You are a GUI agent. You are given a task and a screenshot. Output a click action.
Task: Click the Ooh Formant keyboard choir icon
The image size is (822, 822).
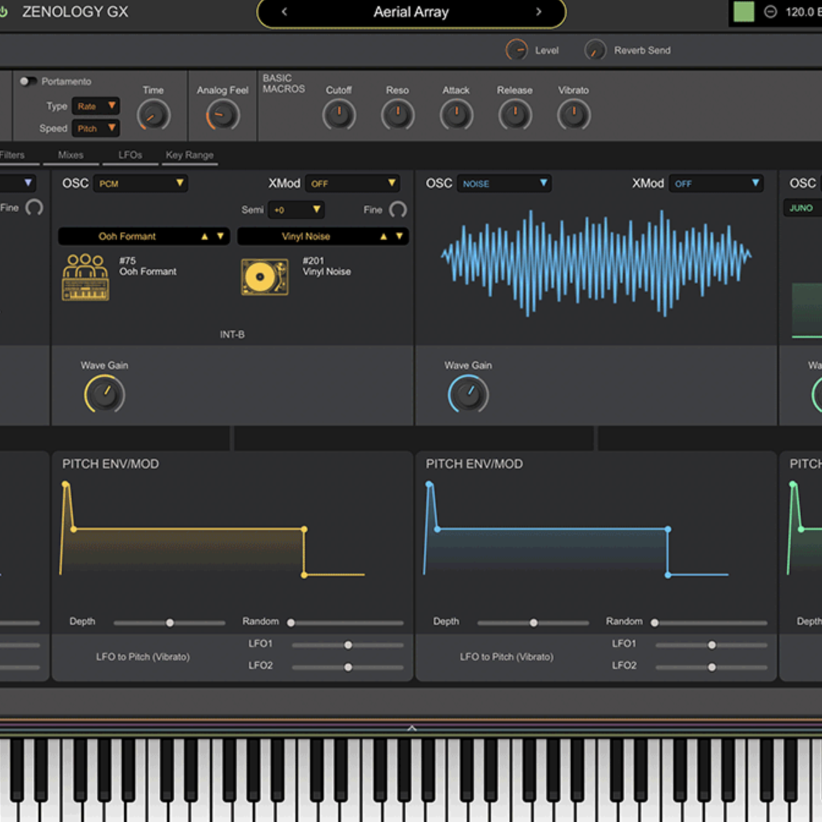coord(86,277)
